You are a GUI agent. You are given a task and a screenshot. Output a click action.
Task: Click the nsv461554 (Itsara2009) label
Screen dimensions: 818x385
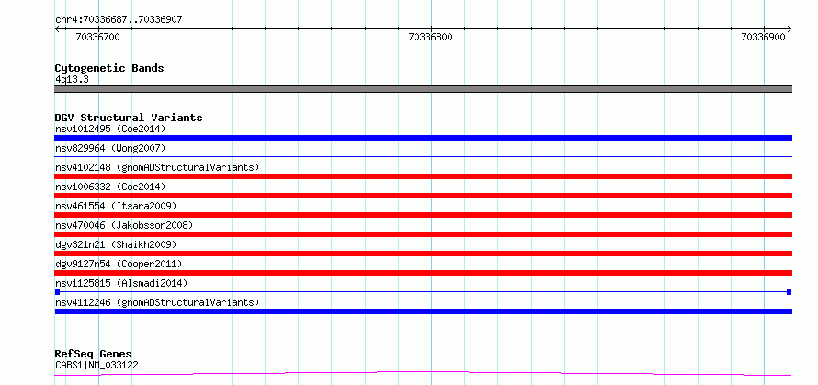click(116, 206)
